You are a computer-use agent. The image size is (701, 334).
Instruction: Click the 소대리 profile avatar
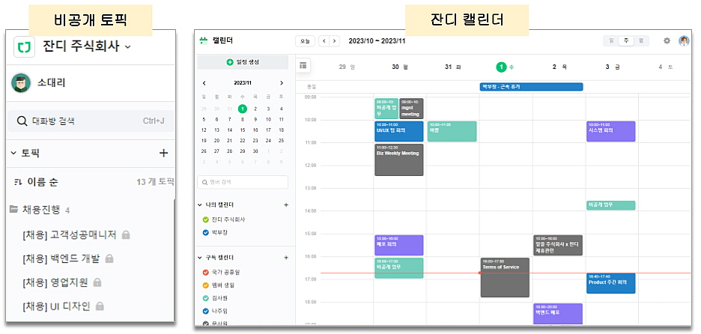pos(21,83)
